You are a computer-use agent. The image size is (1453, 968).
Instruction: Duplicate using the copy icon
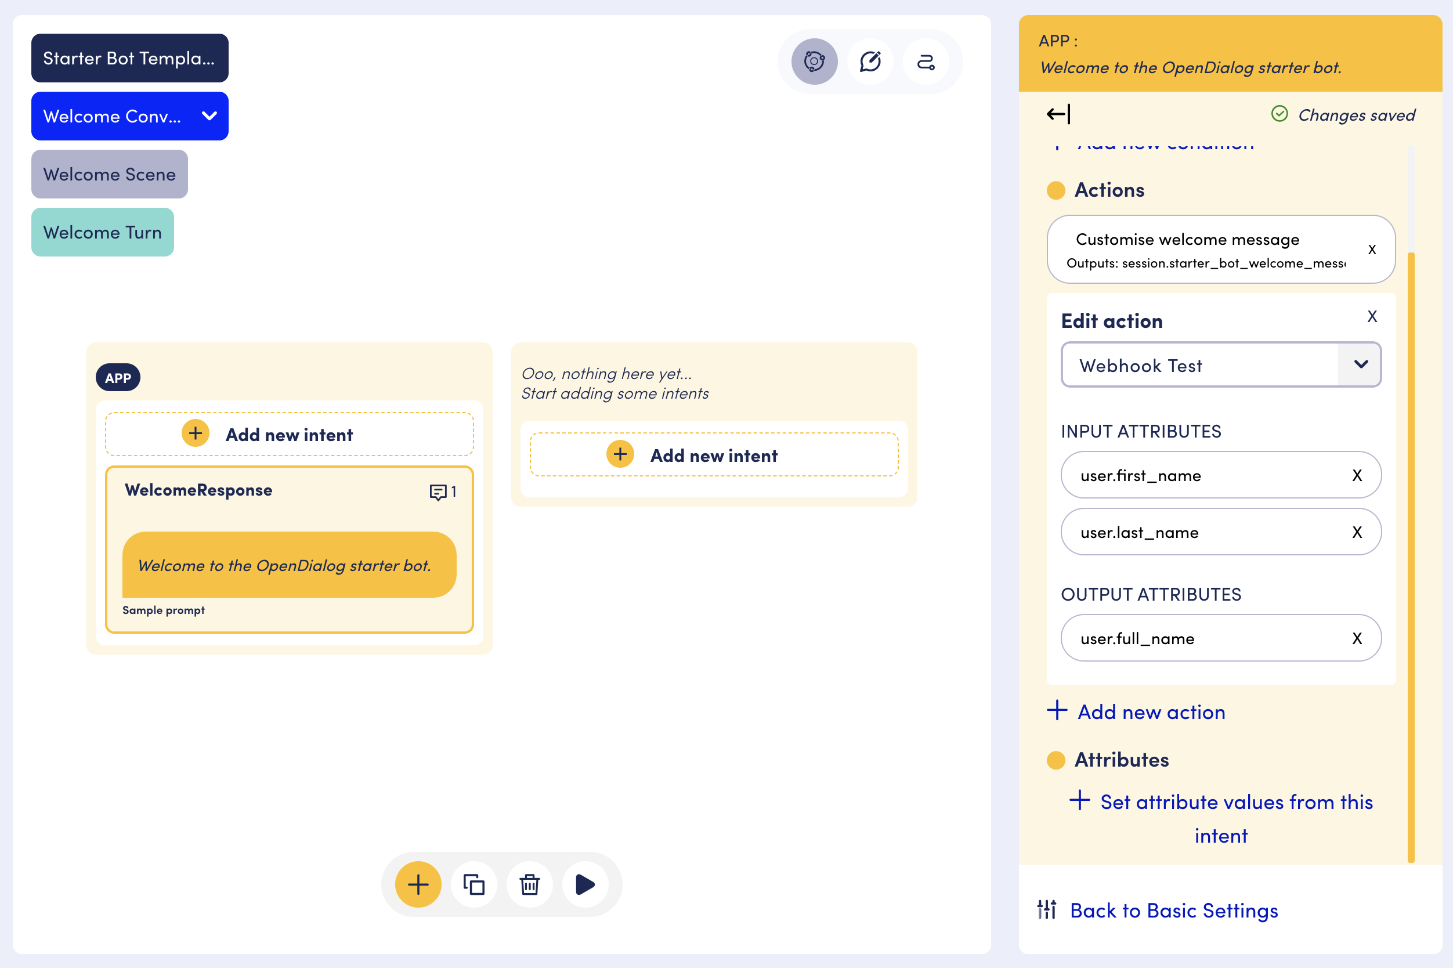click(x=474, y=884)
